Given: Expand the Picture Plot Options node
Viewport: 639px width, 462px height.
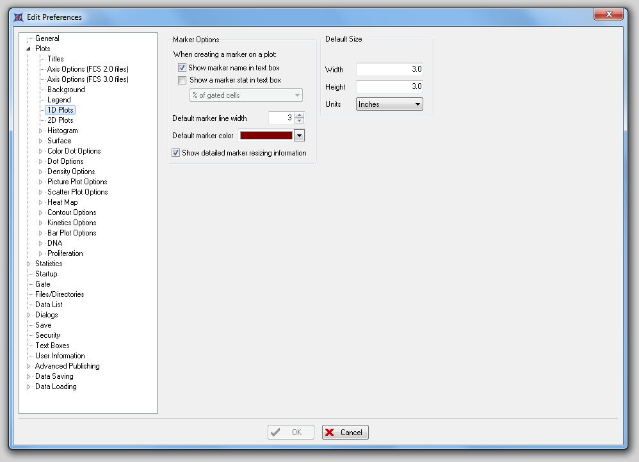Looking at the screenshot, I should click(x=40, y=182).
